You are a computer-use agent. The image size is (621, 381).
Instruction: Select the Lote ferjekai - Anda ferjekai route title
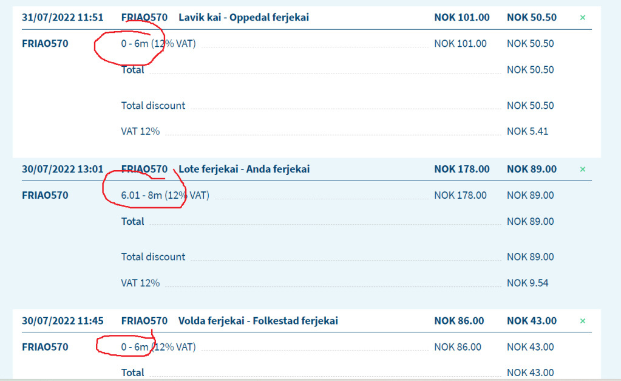point(244,169)
